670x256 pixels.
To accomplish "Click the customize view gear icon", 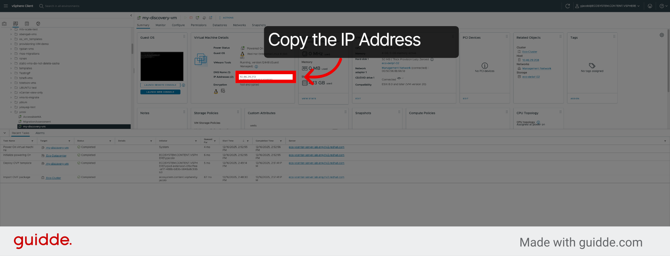I will tap(662, 35).
